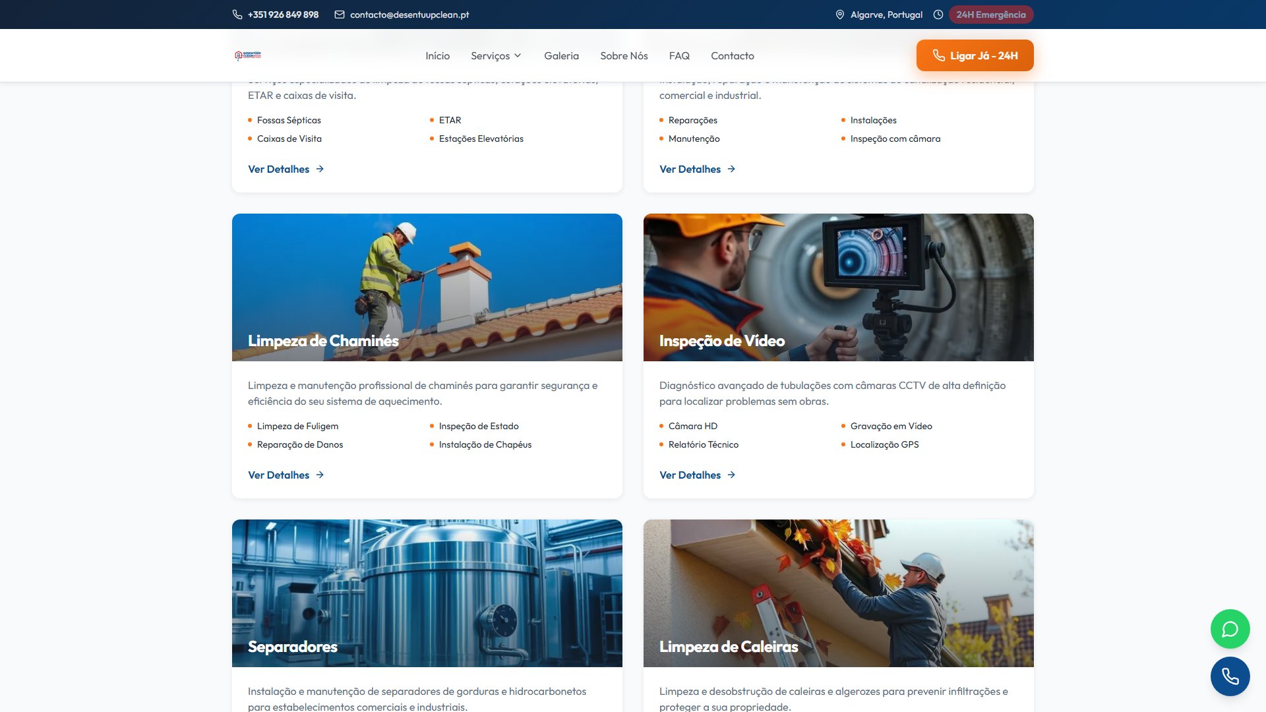Navigate to the Contacto page
This screenshot has width=1266, height=712.
point(732,56)
